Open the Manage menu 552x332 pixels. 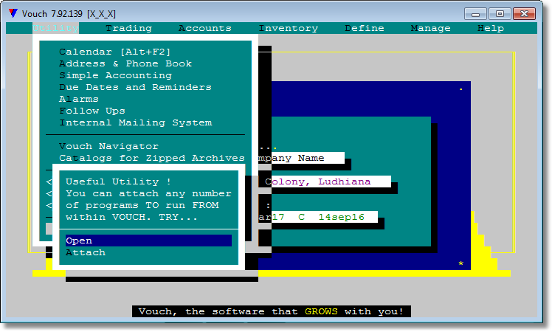[430, 28]
